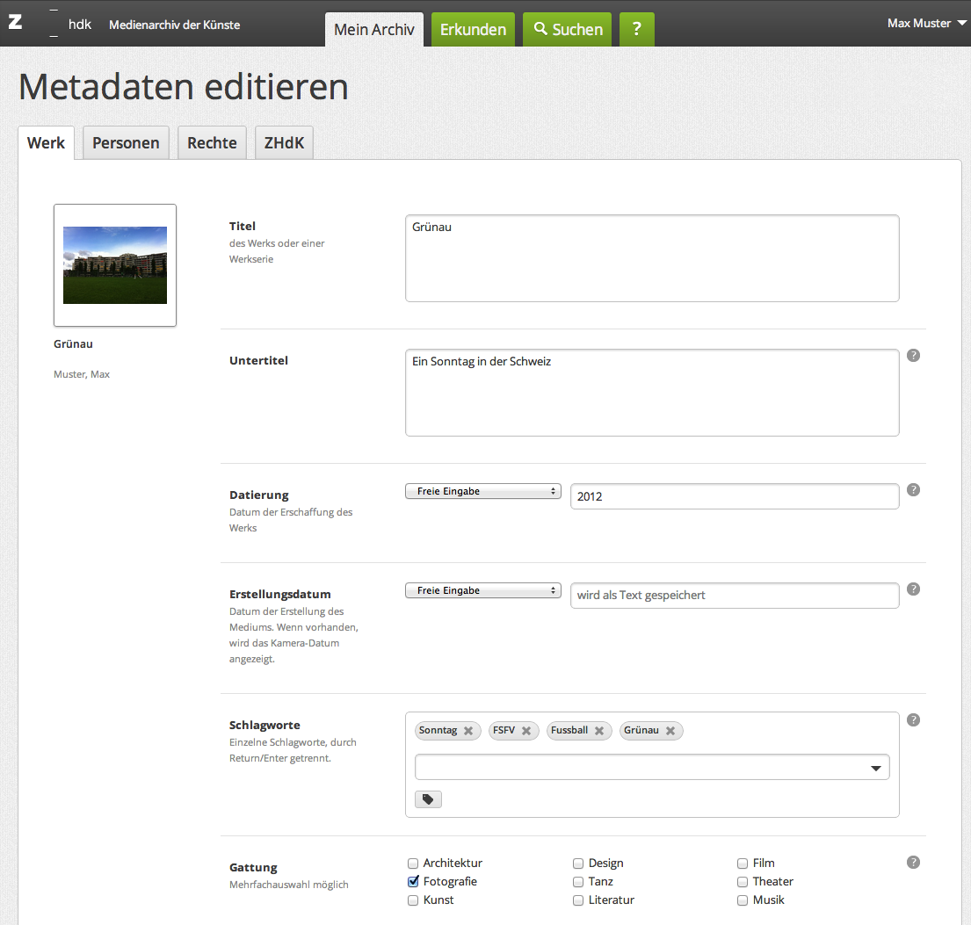Remove the Sonntag keyword tag
Viewport: 971px width, 925px height.
pos(468,731)
